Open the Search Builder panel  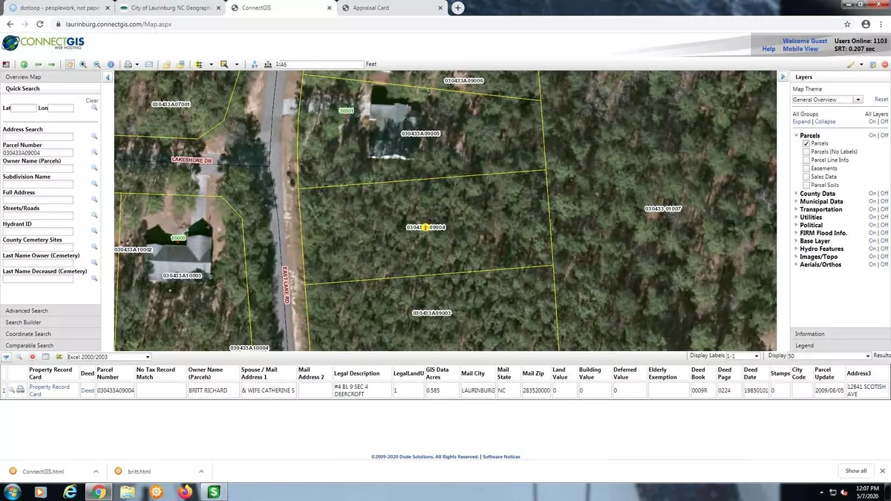point(50,322)
